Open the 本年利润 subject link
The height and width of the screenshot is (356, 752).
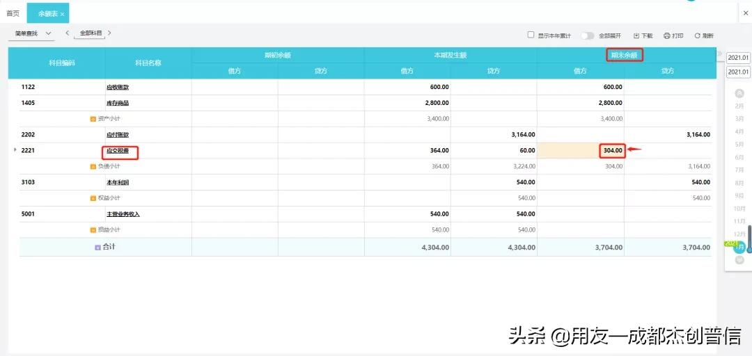pos(118,183)
